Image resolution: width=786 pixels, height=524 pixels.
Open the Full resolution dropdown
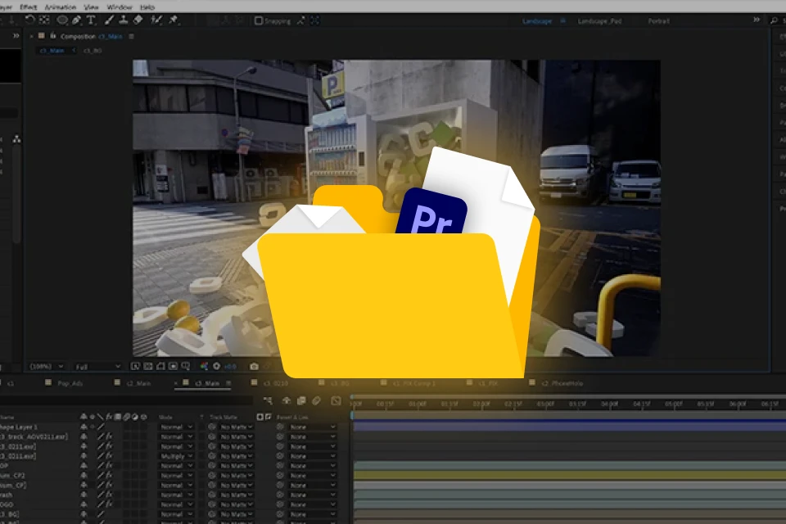97,367
